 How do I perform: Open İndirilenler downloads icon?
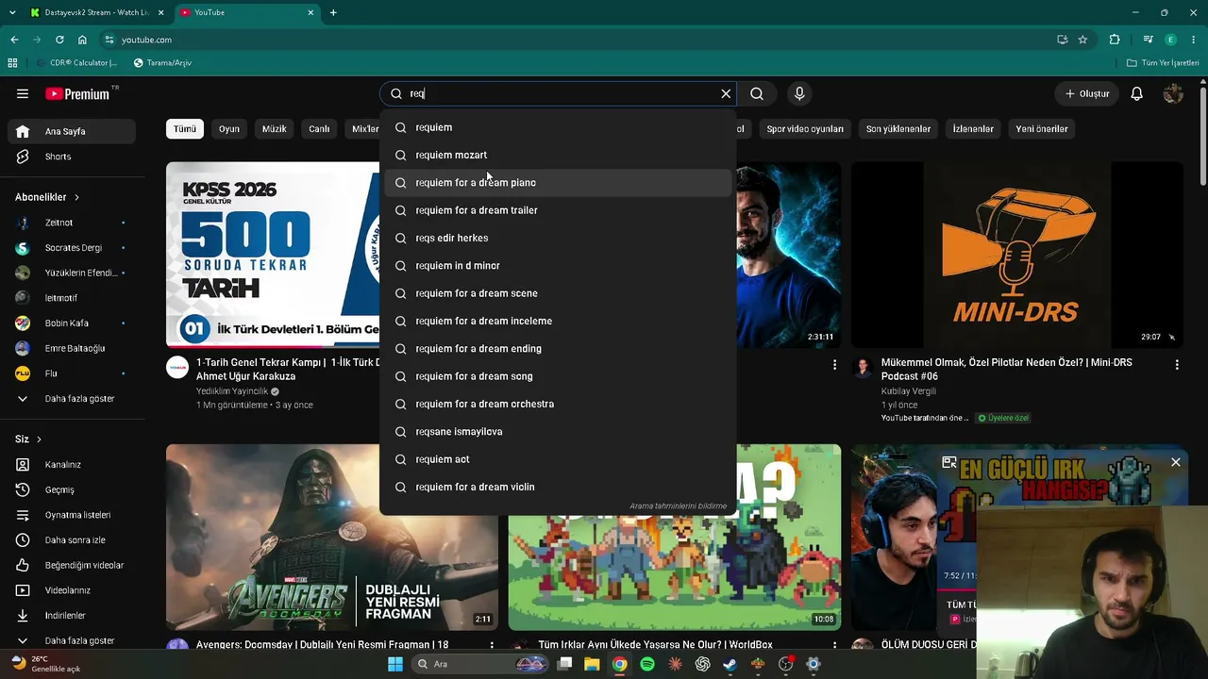(23, 615)
